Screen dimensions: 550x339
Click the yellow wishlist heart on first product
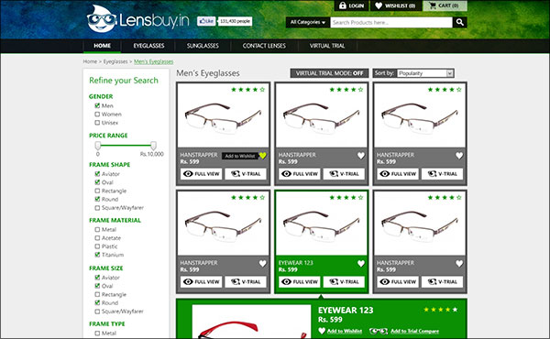click(x=262, y=156)
